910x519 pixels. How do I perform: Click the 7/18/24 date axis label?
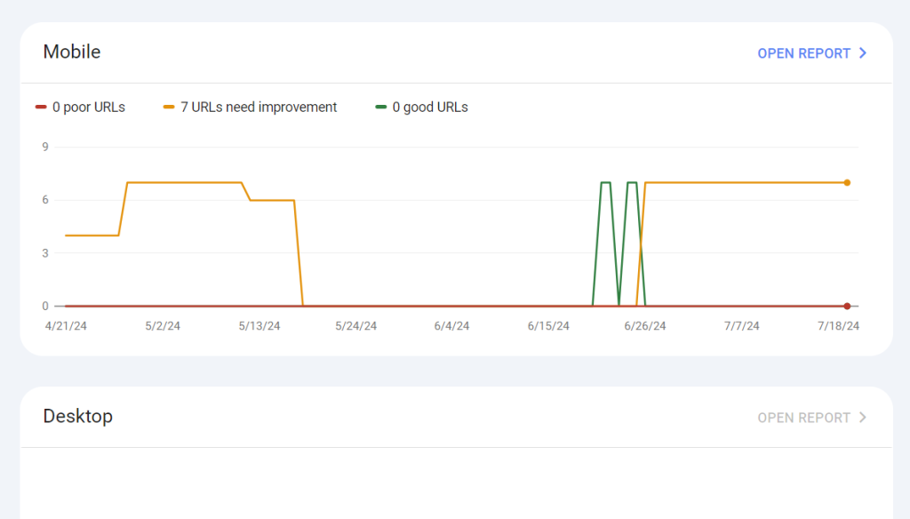838,326
